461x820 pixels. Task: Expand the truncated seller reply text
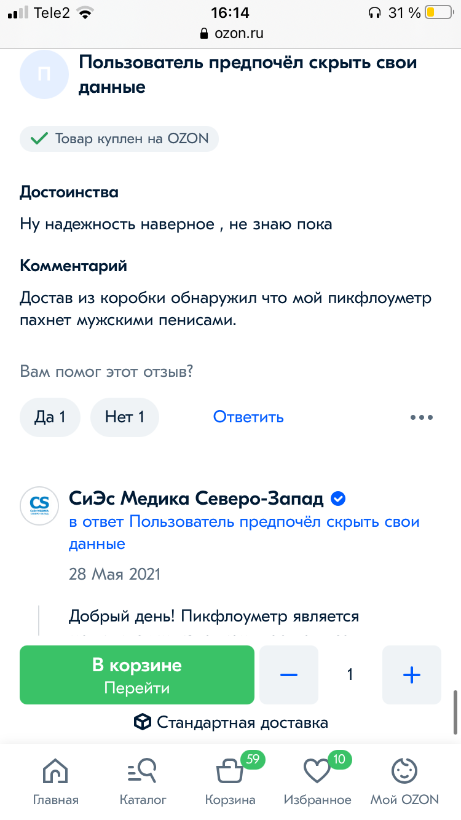click(x=214, y=617)
